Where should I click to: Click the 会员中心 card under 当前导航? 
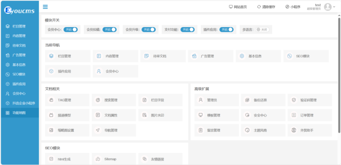[115, 71]
